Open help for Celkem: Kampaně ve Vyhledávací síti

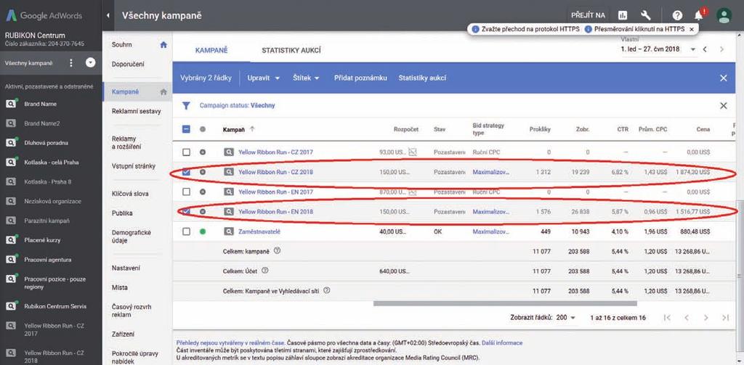coord(326,290)
